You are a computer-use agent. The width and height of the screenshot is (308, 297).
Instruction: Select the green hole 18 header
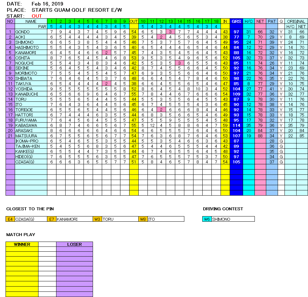tap(216, 21)
